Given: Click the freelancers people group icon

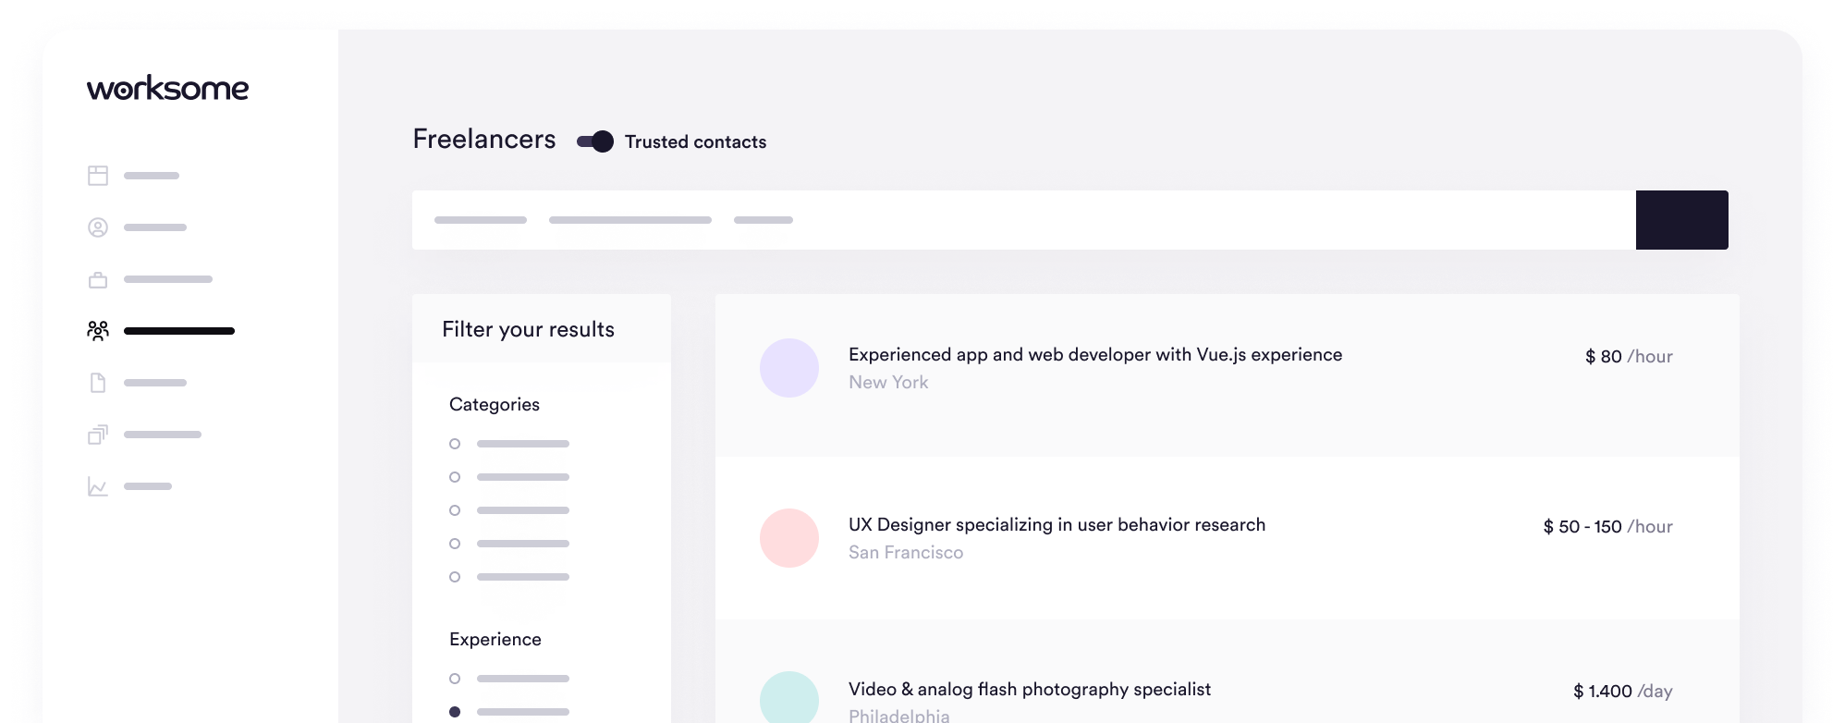Looking at the screenshot, I should [x=98, y=331].
